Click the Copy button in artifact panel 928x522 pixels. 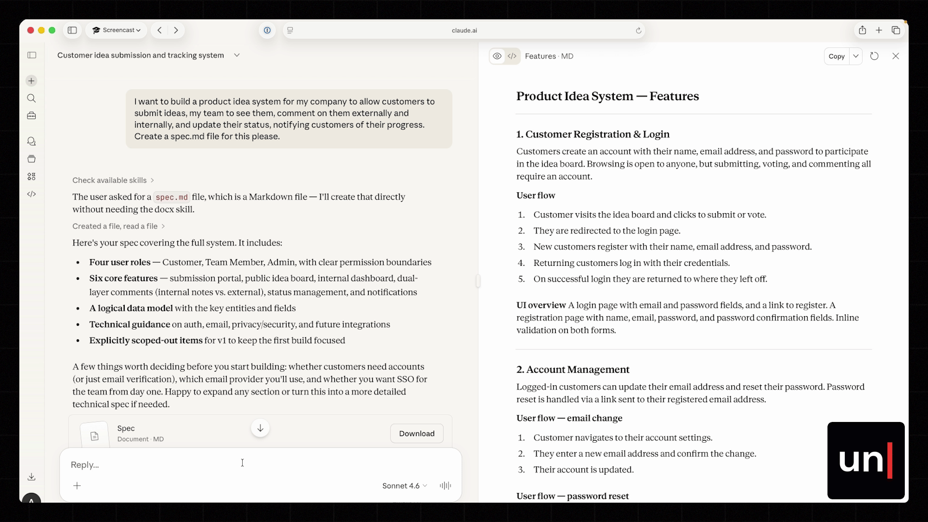coord(837,56)
